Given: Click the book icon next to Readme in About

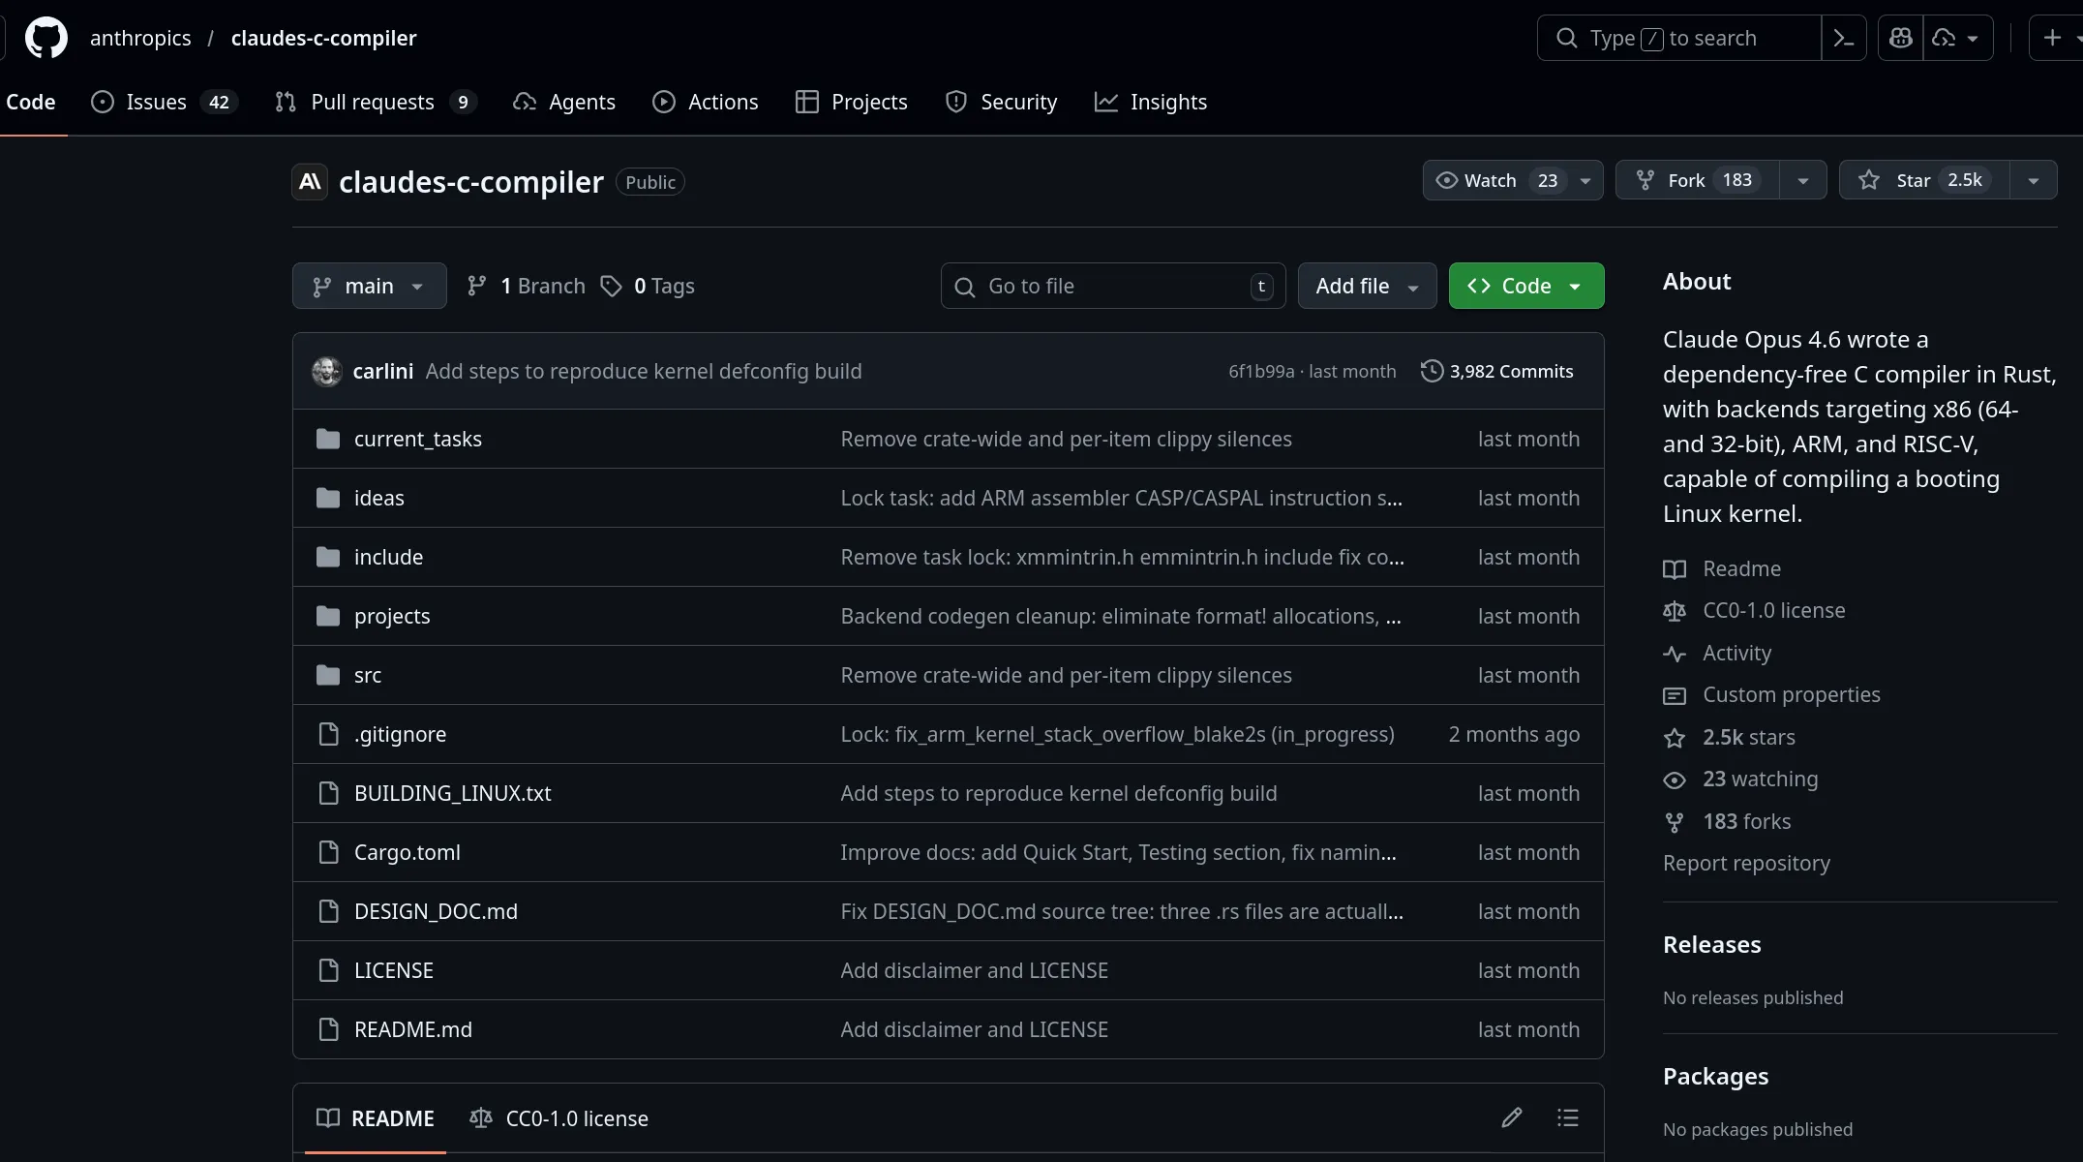Looking at the screenshot, I should click(1675, 569).
